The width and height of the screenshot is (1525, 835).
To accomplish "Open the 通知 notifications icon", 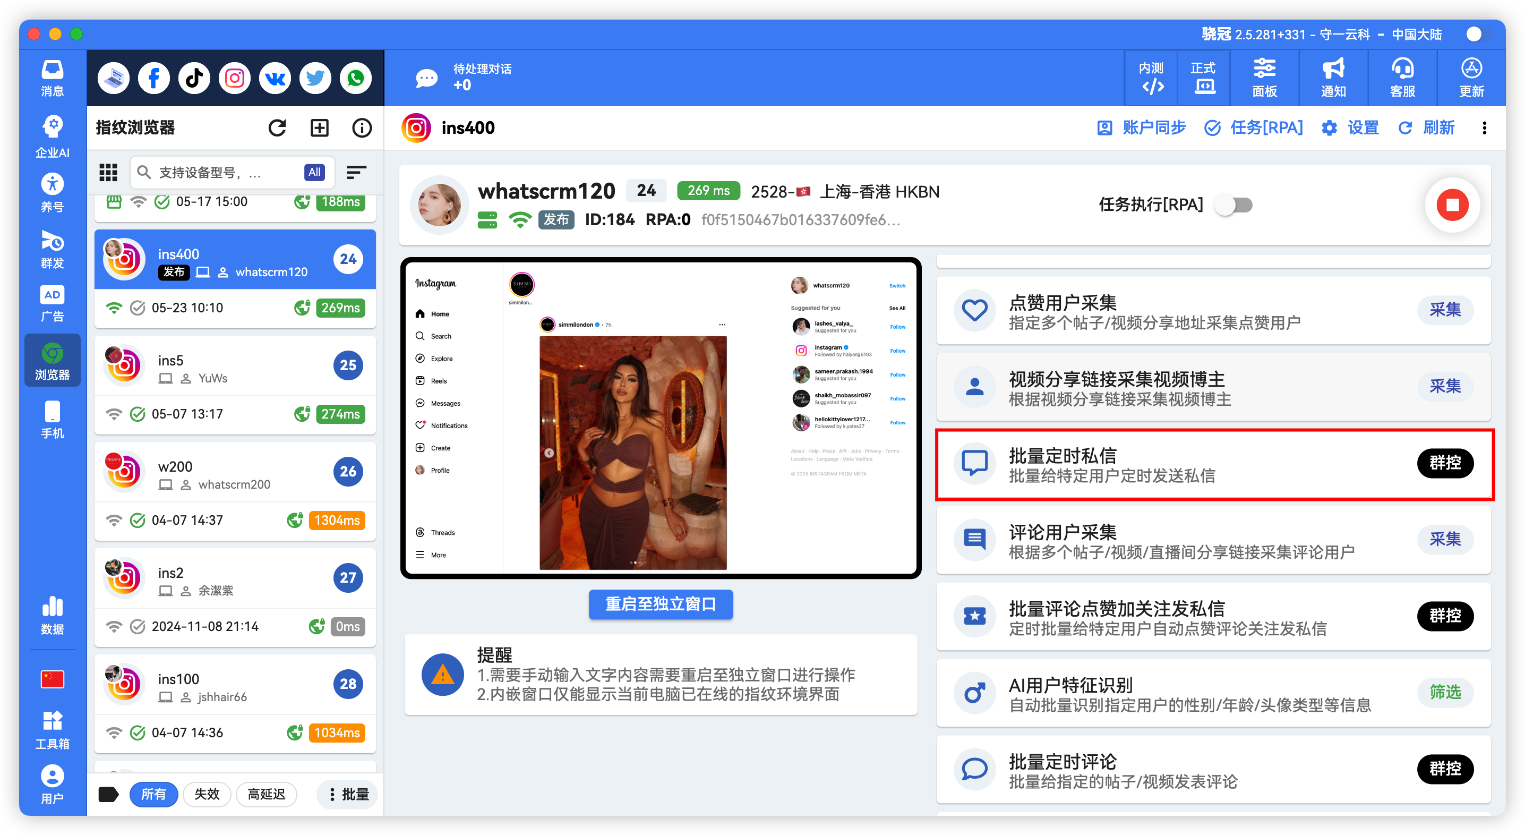I will tap(1333, 78).
